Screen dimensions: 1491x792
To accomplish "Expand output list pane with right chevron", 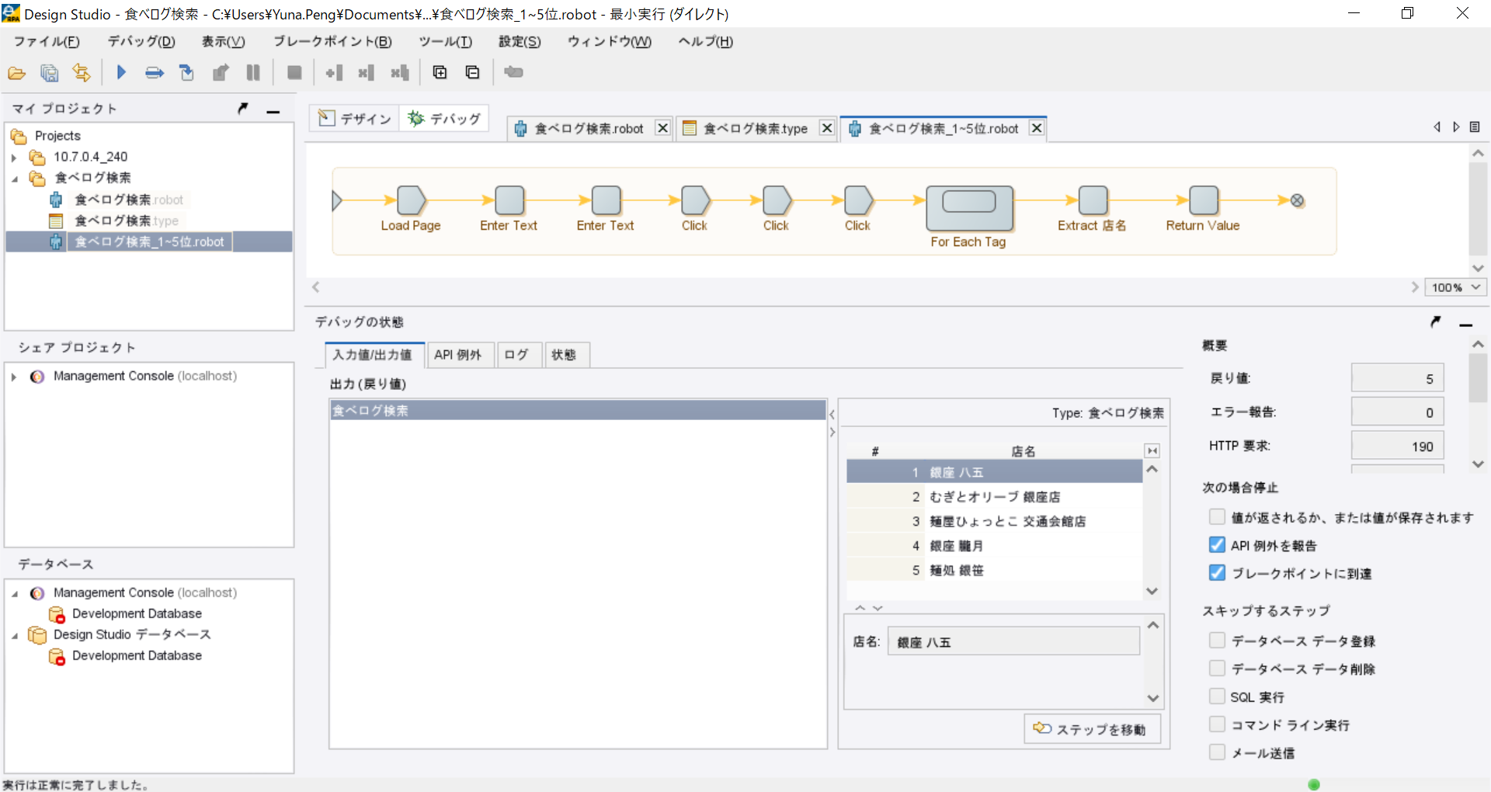I will pos(832,432).
